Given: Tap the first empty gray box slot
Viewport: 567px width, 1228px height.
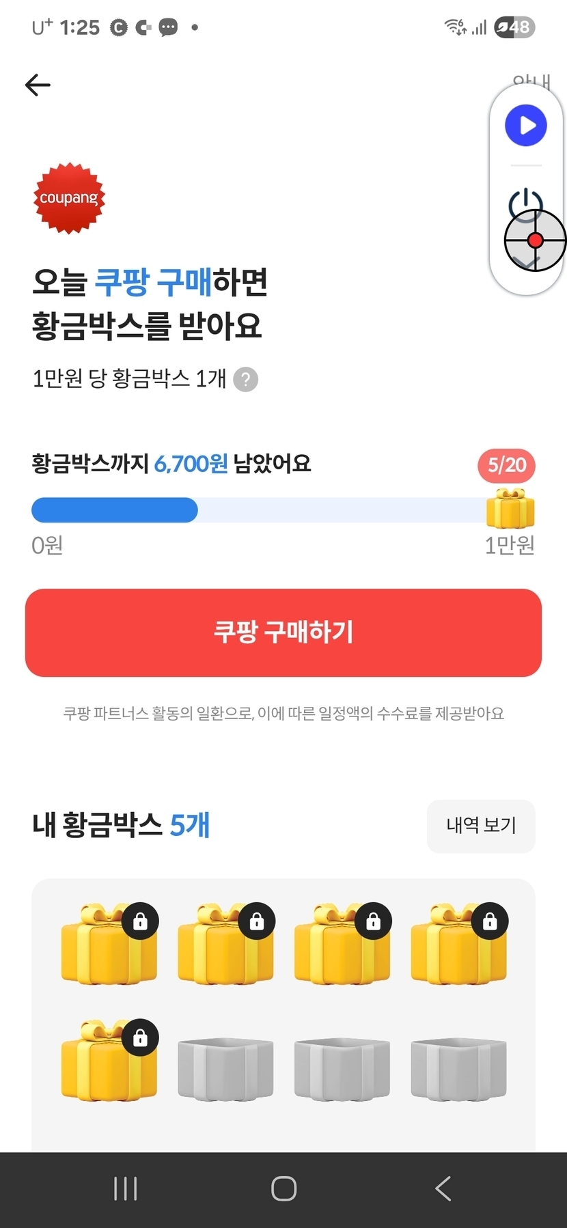Looking at the screenshot, I should pyautogui.click(x=226, y=1069).
